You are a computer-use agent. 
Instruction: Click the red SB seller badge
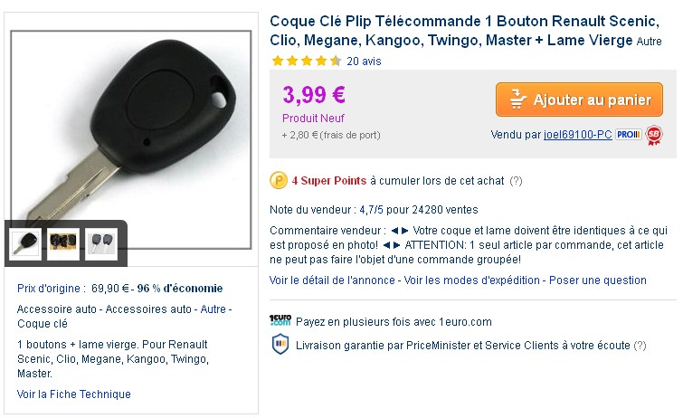coord(654,135)
